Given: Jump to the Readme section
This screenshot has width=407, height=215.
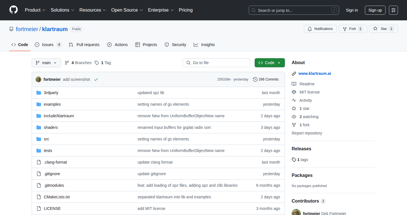Looking at the screenshot, I should point(303,84).
